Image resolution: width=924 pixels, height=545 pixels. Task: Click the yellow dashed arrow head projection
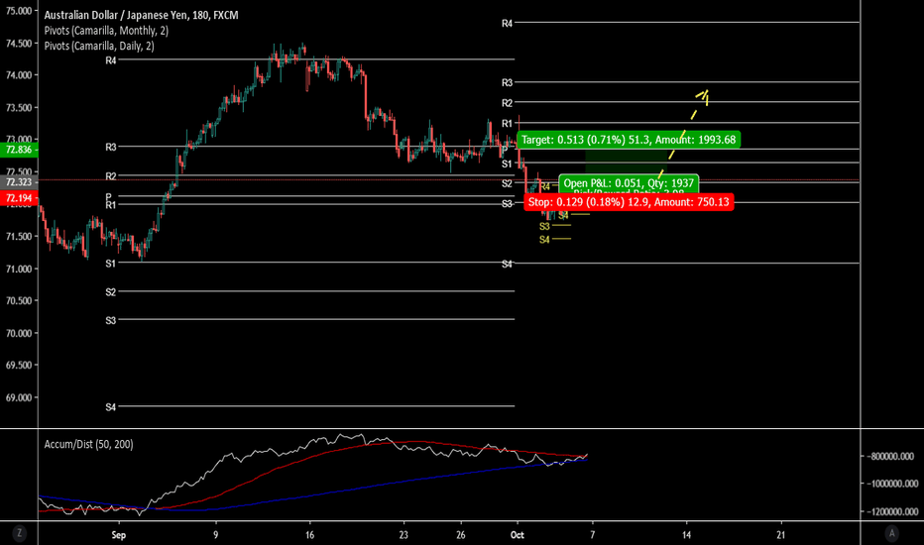coord(703,97)
